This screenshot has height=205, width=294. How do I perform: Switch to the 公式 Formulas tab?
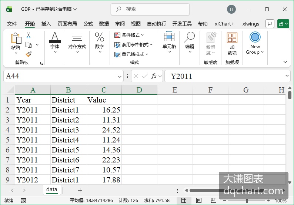pyautogui.click(x=88, y=24)
